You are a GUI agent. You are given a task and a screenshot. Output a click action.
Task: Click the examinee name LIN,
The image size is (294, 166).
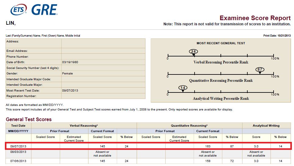[x=11, y=23]
